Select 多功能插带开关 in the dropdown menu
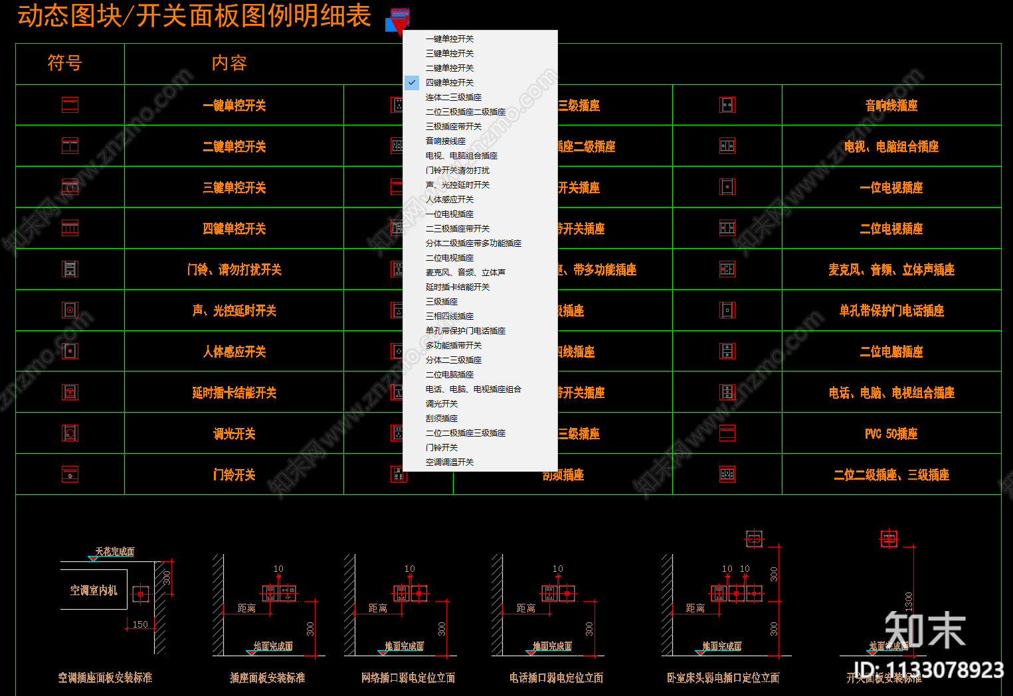1013x696 pixels. [454, 346]
